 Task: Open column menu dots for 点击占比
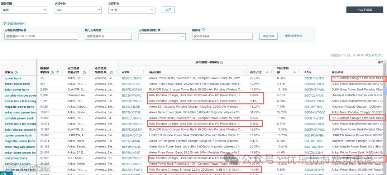(x=271, y=72)
